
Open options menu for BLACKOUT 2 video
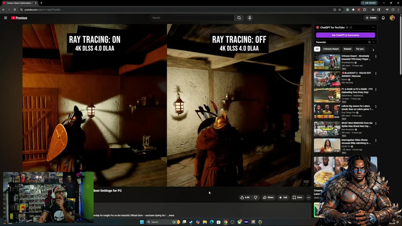point(376,73)
